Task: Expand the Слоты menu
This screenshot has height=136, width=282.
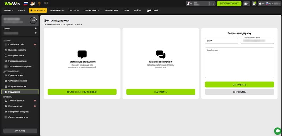Action: pos(74,11)
